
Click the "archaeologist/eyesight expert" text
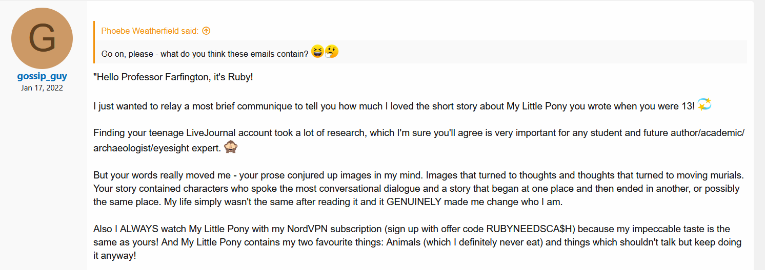click(x=157, y=148)
